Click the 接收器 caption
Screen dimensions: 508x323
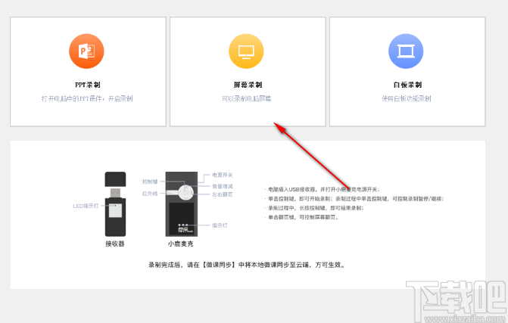(115, 244)
